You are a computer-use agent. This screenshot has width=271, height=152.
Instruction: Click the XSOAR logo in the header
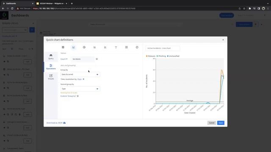tap(4, 15)
